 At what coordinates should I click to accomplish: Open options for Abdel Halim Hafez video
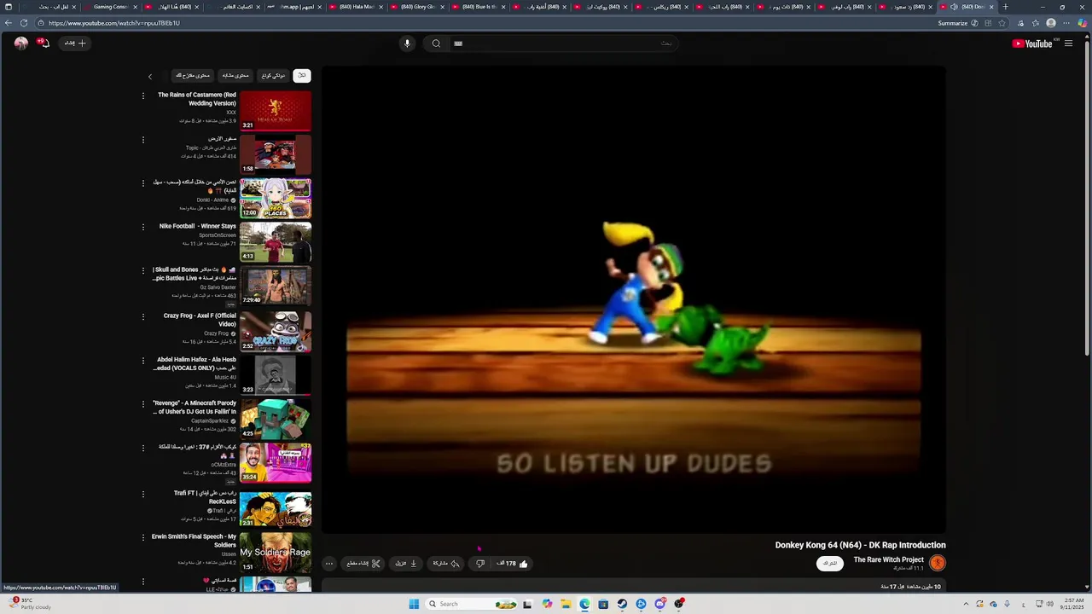tap(143, 360)
